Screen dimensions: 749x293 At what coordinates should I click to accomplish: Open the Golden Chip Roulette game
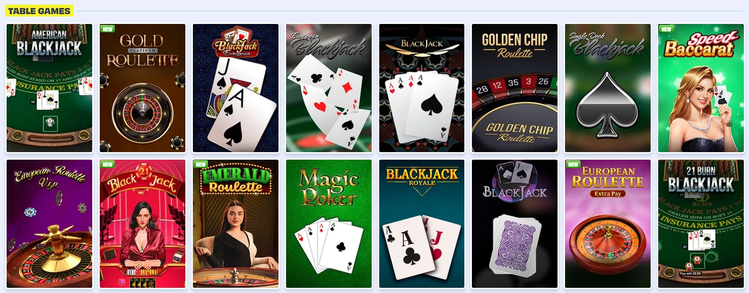tap(515, 88)
